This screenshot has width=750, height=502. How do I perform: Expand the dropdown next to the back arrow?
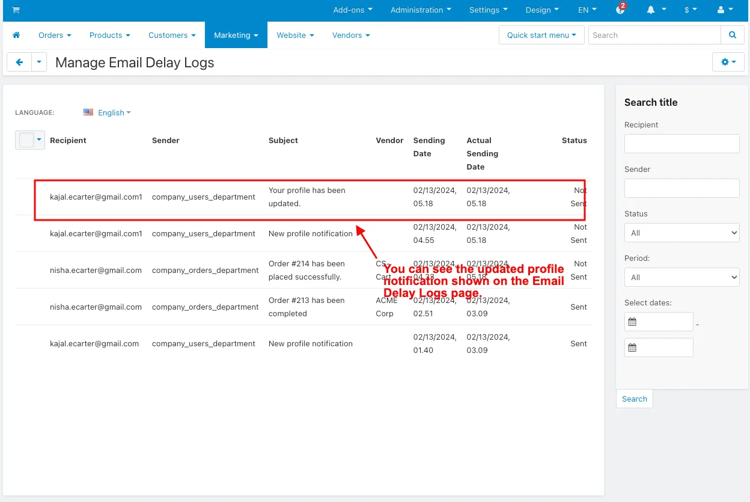(39, 62)
